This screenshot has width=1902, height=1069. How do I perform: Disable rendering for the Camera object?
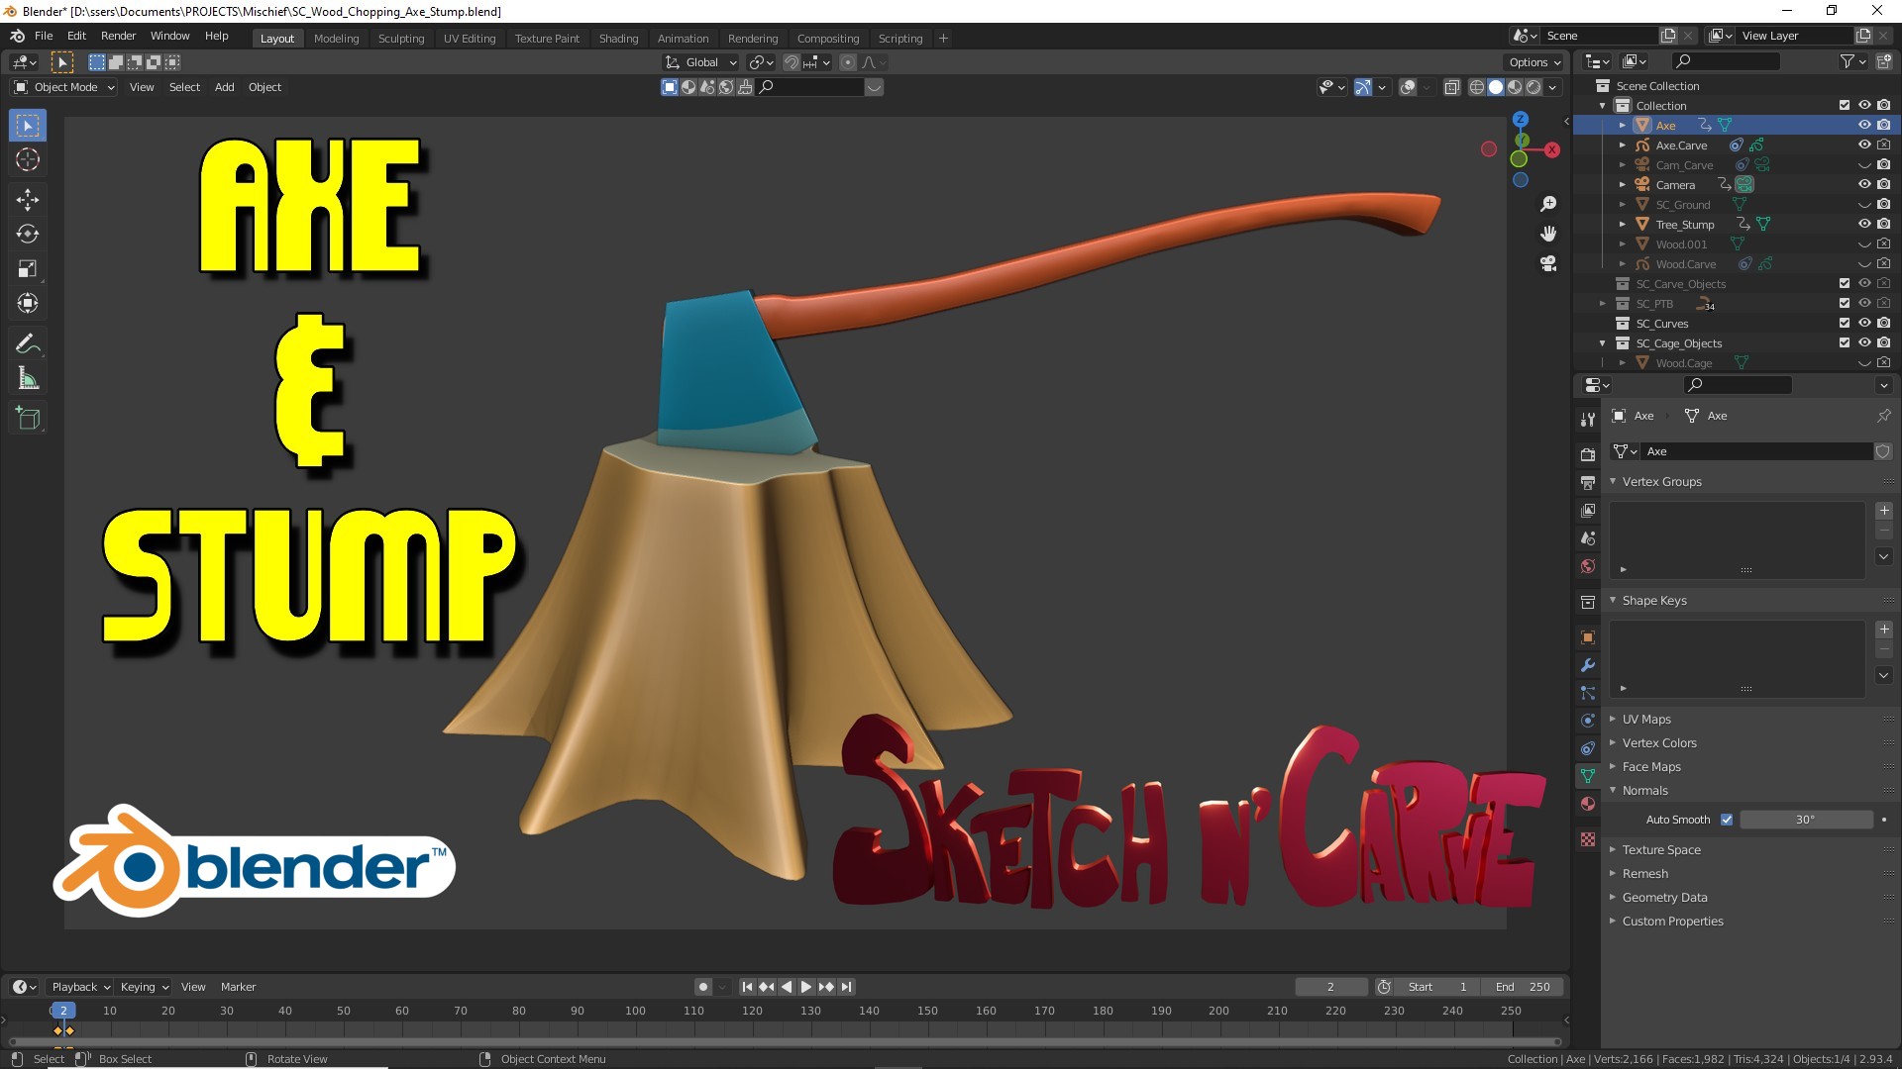pyautogui.click(x=1884, y=185)
